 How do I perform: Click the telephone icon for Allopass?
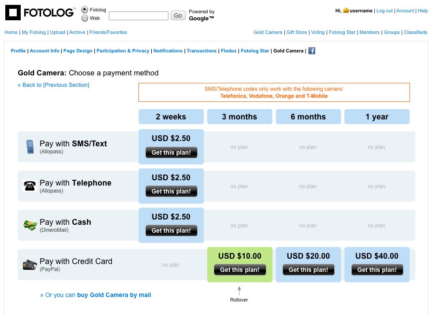[30, 186]
